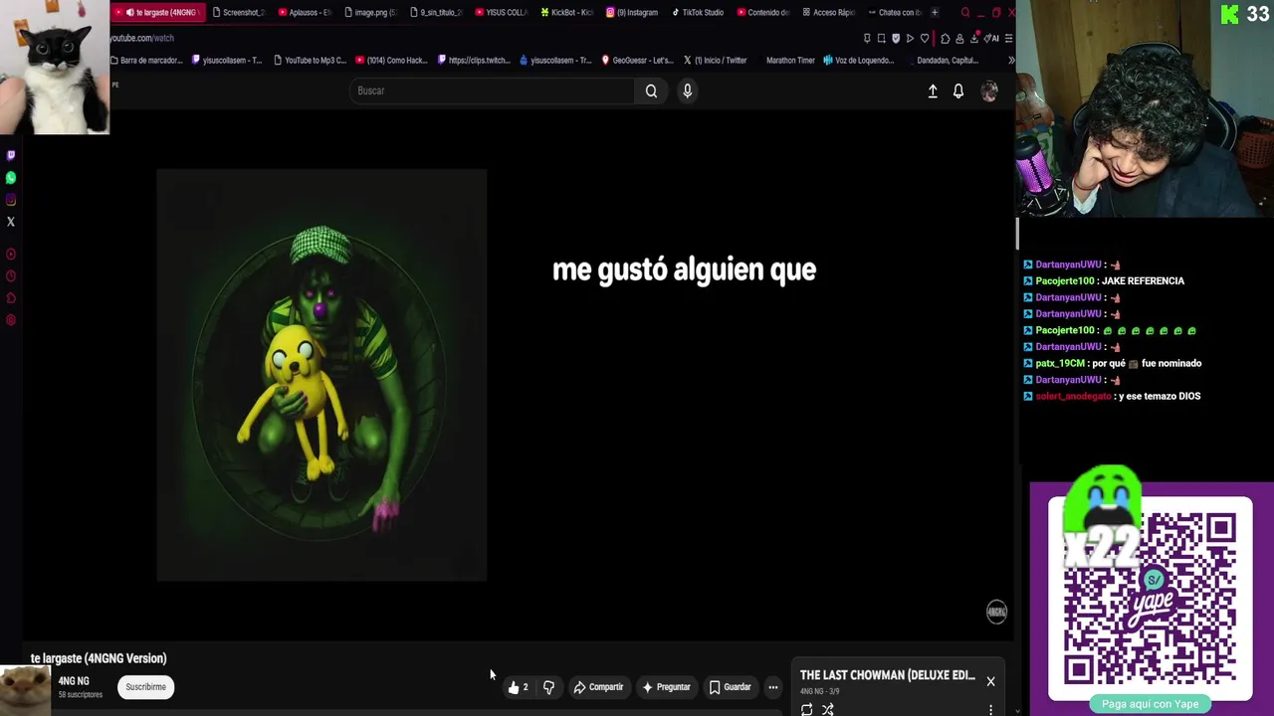This screenshot has height=716, width=1274.
Task: Click the Compartir button
Action: point(598,687)
